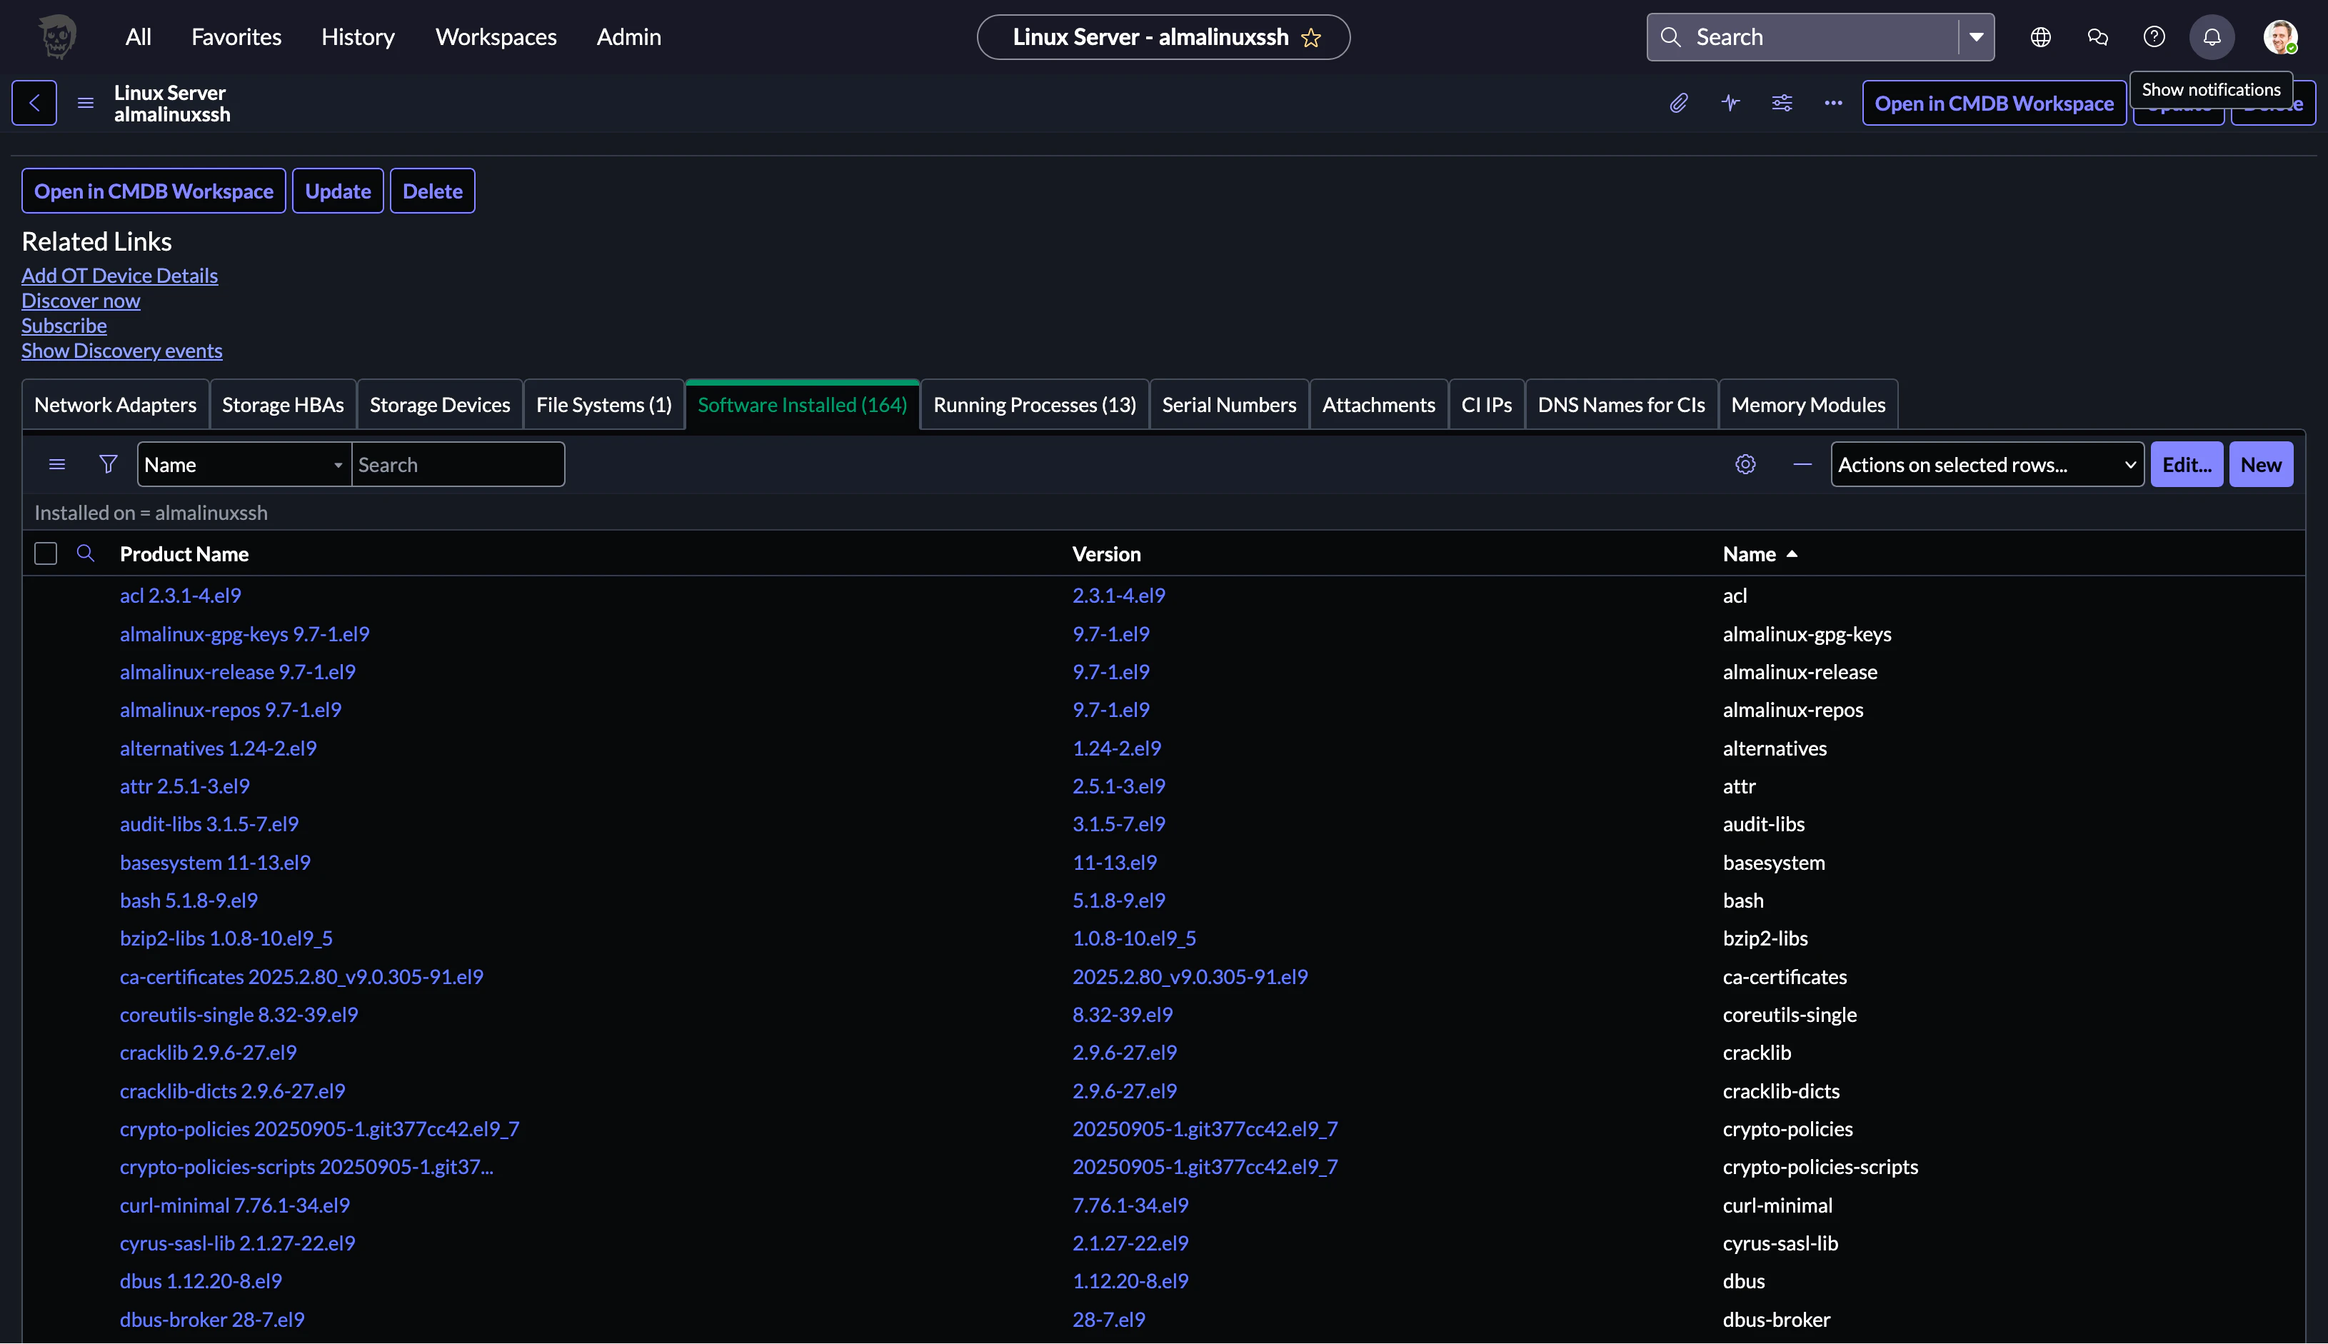The width and height of the screenshot is (2328, 1344).
Task: Open the personalize list gear icon
Action: (1745, 464)
